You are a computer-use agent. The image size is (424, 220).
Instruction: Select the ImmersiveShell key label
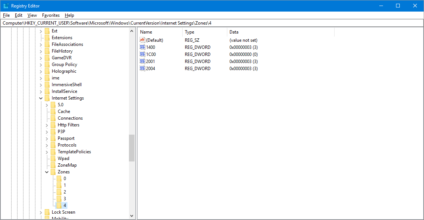pyautogui.click(x=67, y=84)
